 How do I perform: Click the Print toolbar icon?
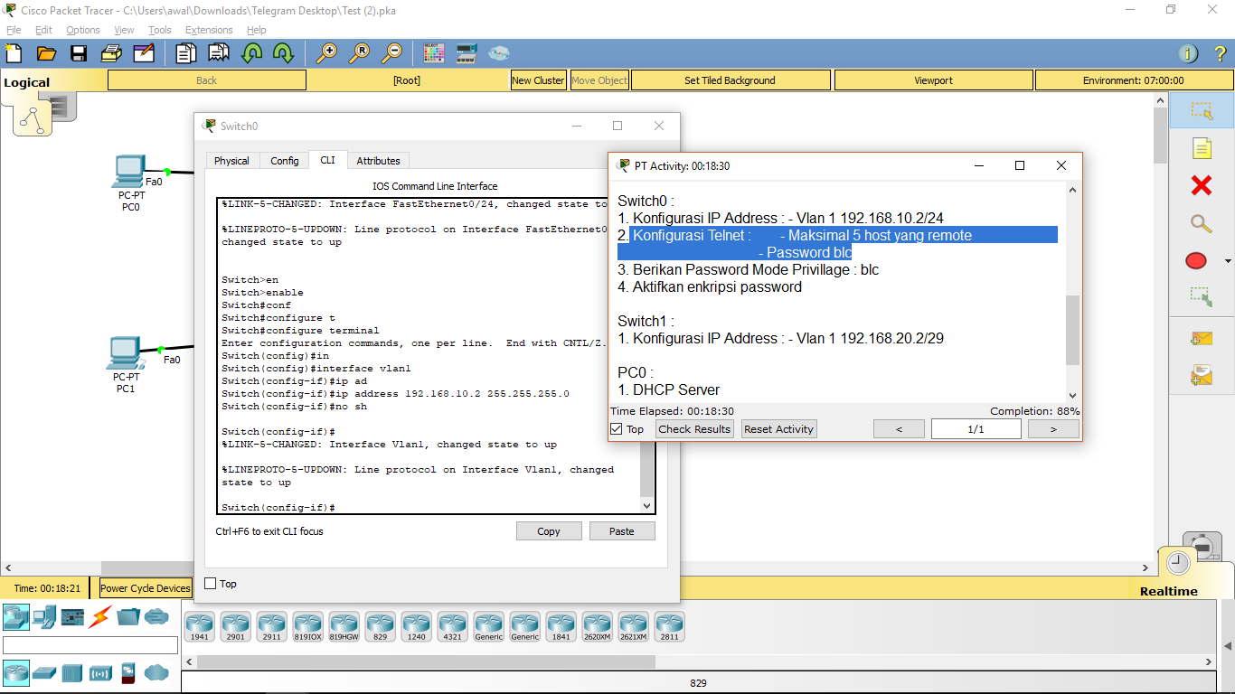[111, 53]
